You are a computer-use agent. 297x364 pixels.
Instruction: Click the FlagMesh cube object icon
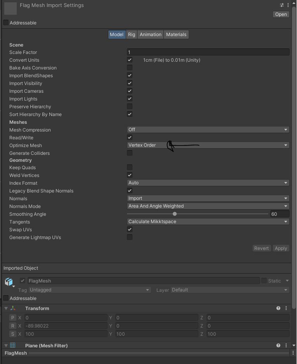pyautogui.click(x=9, y=281)
